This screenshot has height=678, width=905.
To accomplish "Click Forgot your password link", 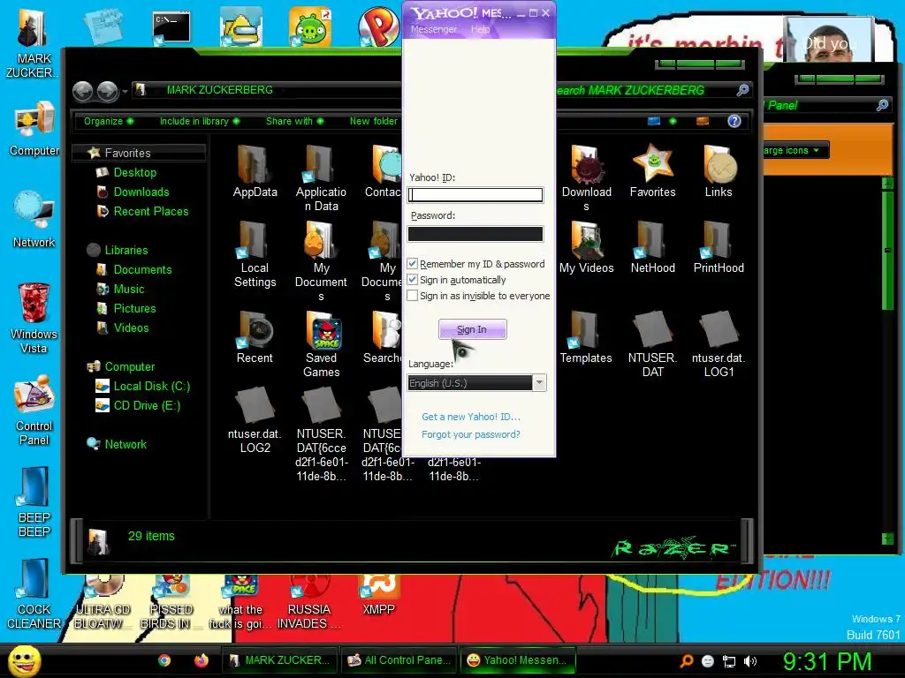I will coord(470,434).
